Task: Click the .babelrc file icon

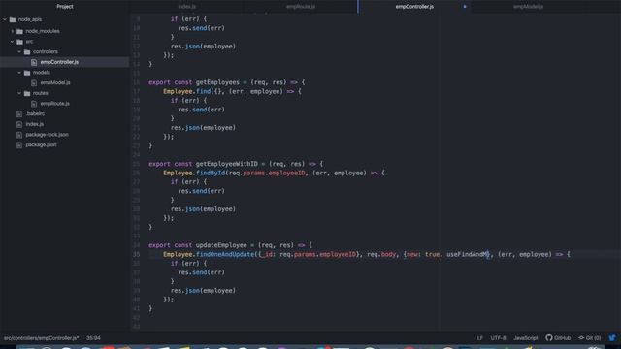Action: 19,114
